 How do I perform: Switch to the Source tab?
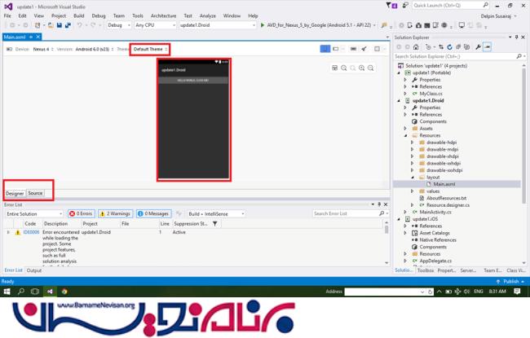pos(35,193)
